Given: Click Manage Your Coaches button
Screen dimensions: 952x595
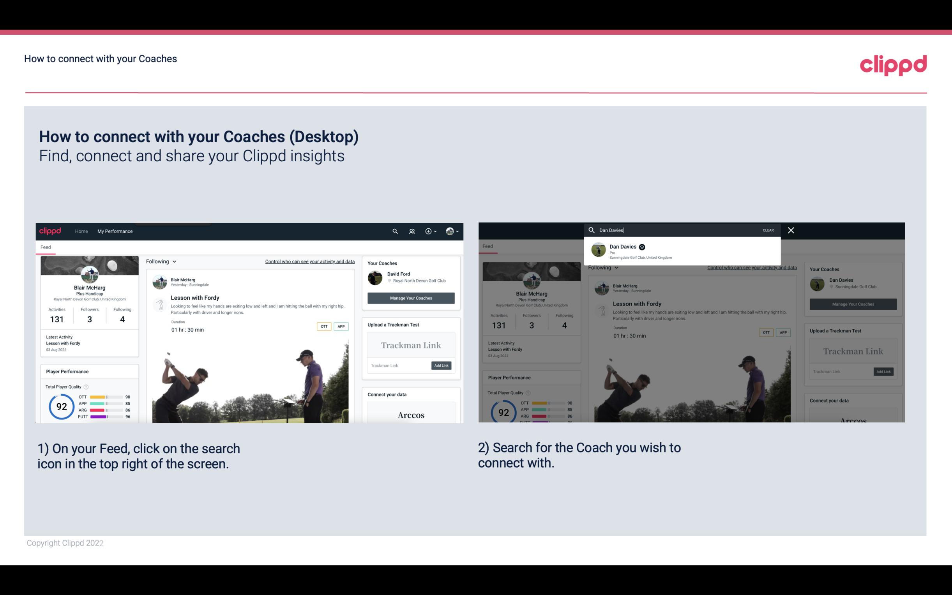Looking at the screenshot, I should pos(410,298).
